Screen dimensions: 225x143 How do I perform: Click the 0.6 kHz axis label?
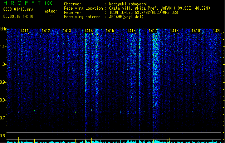(3, 136)
